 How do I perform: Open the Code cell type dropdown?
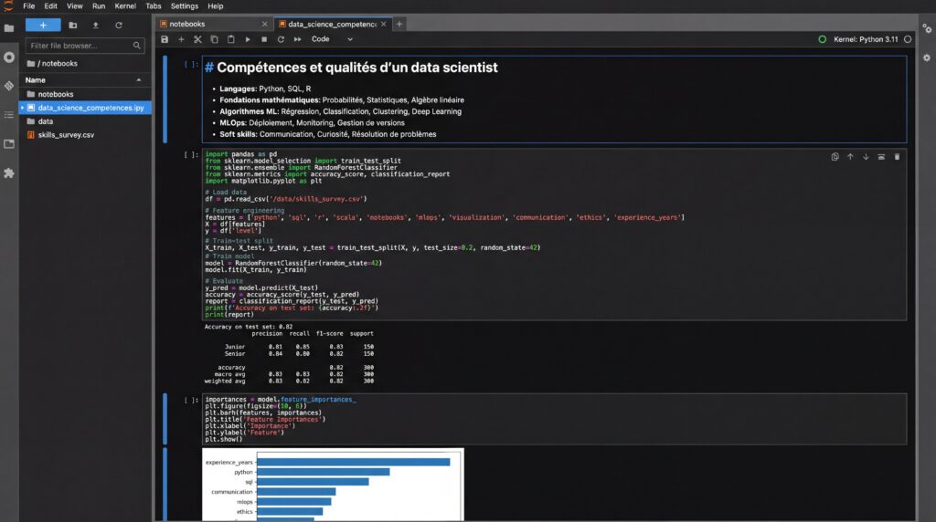[x=332, y=39]
